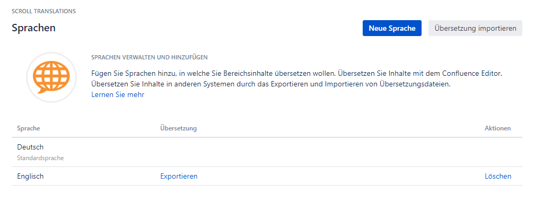Delete the Englisch language with Löschen
This screenshot has width=543, height=202.
[x=498, y=176]
